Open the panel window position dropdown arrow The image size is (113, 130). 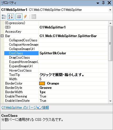(x=98, y=3)
